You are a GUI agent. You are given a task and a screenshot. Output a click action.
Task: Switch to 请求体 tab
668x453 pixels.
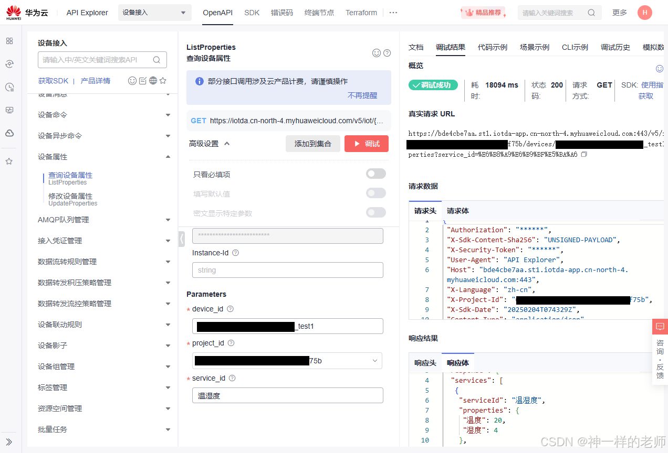[x=458, y=211]
